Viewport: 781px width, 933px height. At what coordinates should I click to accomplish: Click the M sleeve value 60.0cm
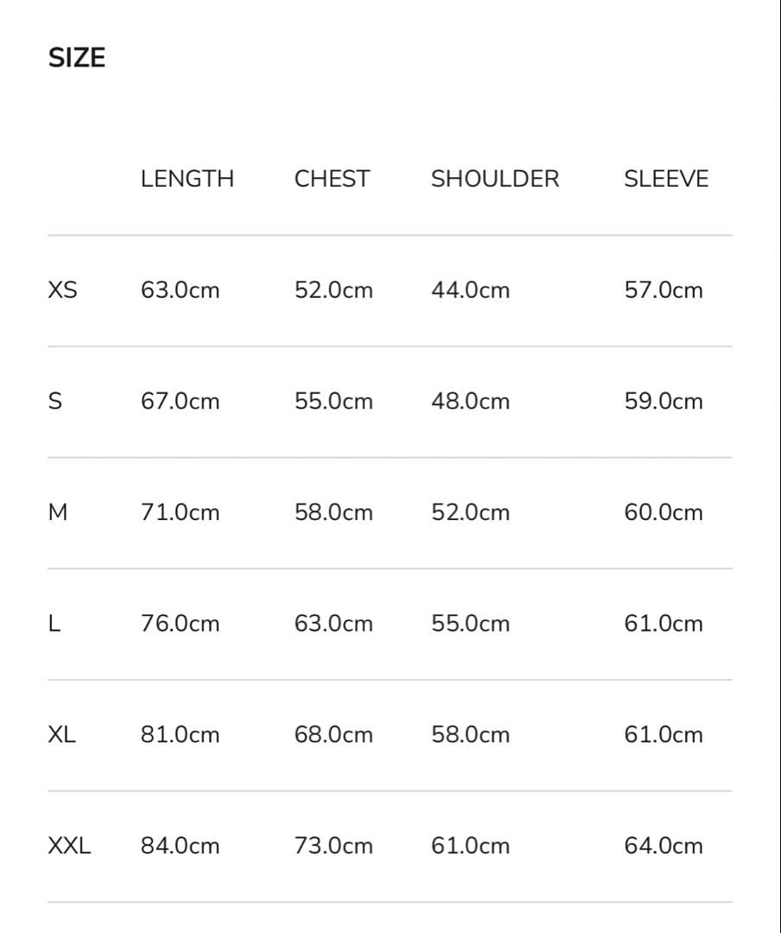[x=664, y=512]
